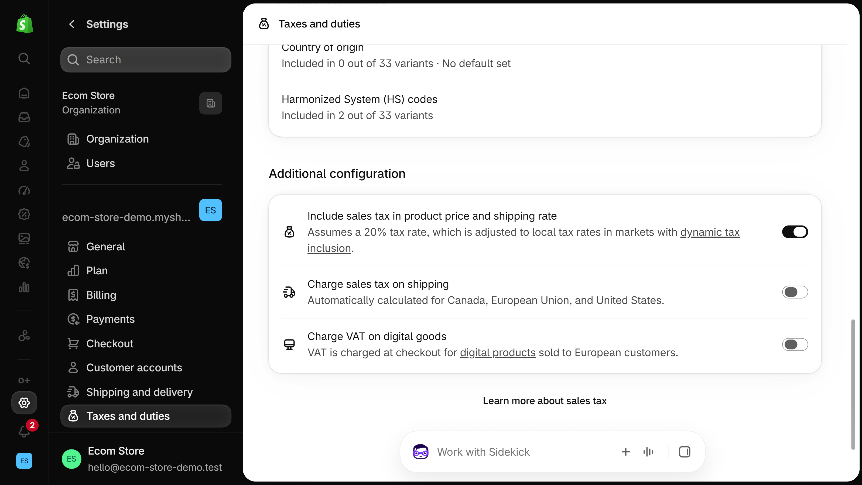Enable charge VAT on digital goods toggle
862x485 pixels.
pos(795,345)
